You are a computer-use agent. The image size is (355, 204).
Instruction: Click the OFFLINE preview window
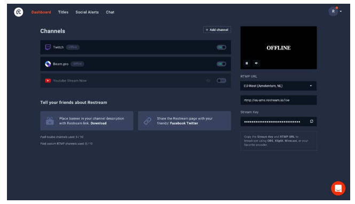pyautogui.click(x=279, y=47)
